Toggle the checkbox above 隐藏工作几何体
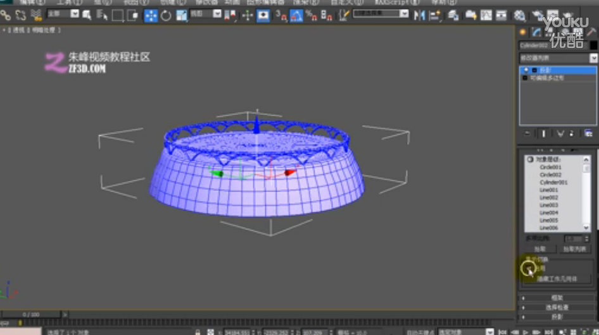Image resolution: width=599 pixels, height=335 pixels. (528, 269)
